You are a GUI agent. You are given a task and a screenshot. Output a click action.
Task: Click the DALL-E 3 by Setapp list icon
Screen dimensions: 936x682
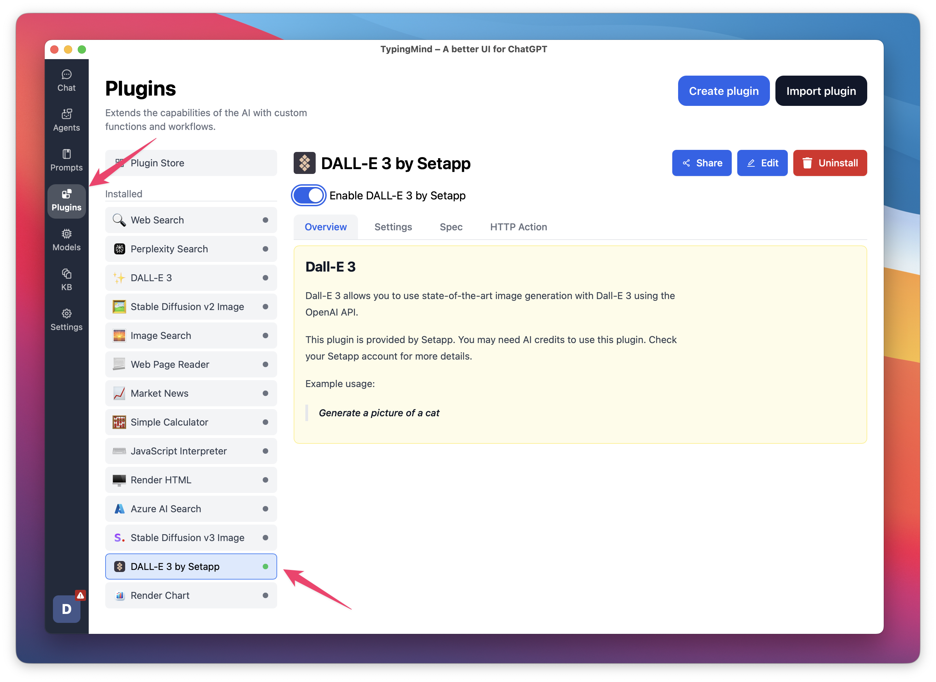pos(119,567)
